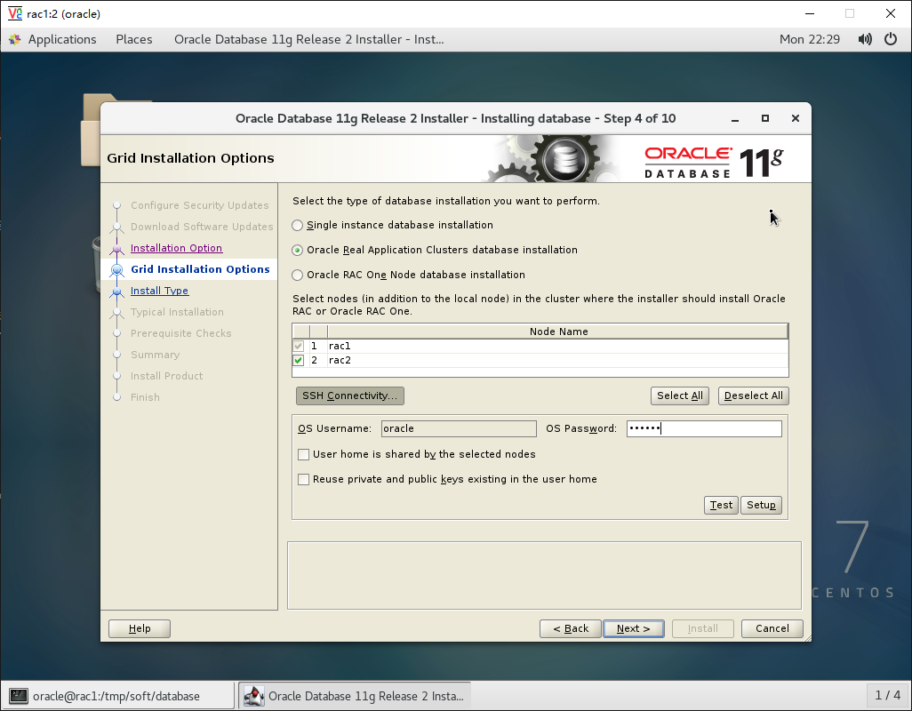This screenshot has width=912, height=711.
Task: Click rac2 node name cell
Action: tap(557, 361)
